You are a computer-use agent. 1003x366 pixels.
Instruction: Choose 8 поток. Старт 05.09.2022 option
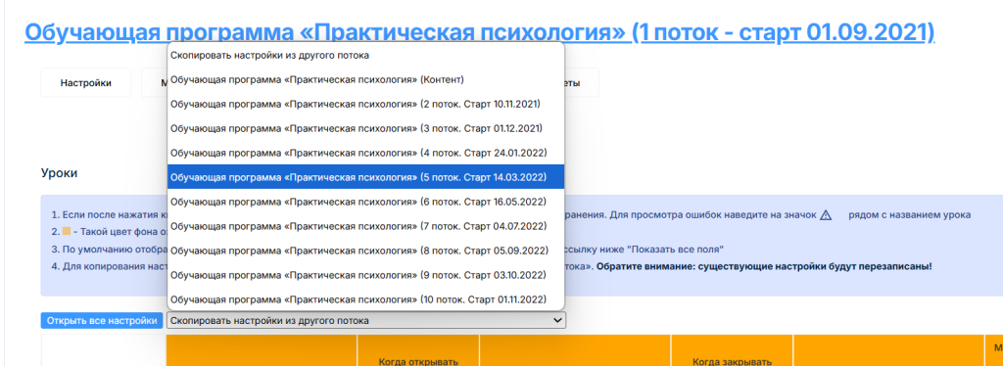tap(366, 250)
